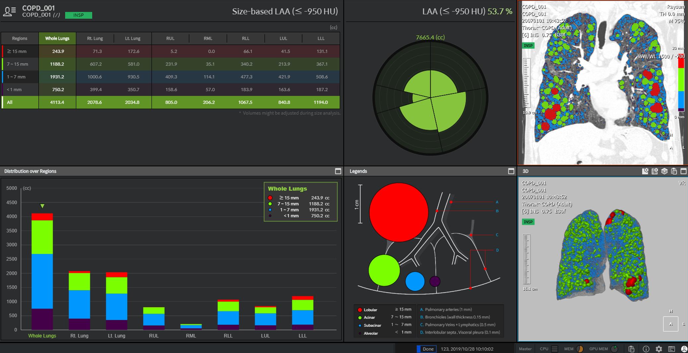Click the user account icon in status bar
This screenshot has height=353, width=688.
coord(684,349)
